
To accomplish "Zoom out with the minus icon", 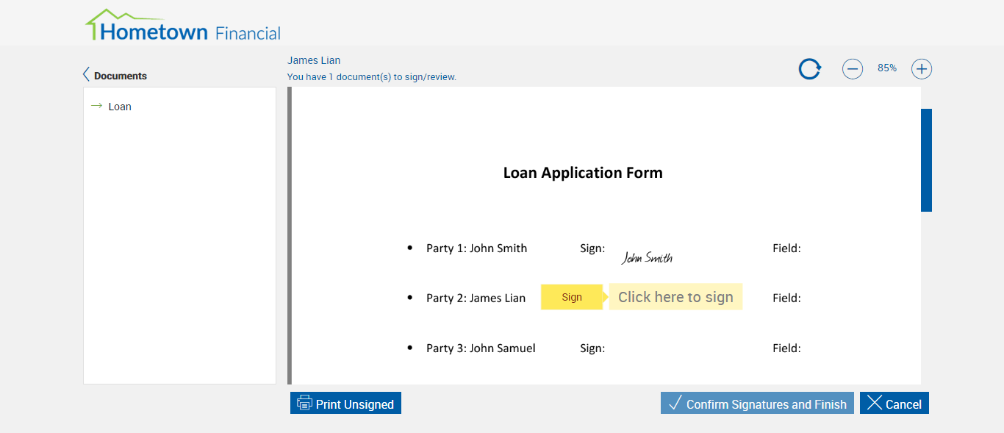I will 853,69.
